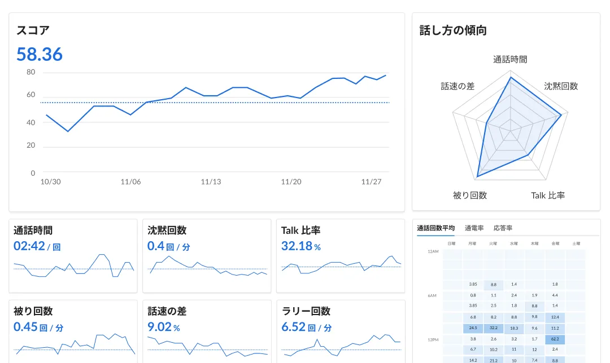Select the 通話回数平均 tab
Viewport: 610px width, 363px height.
click(x=435, y=228)
